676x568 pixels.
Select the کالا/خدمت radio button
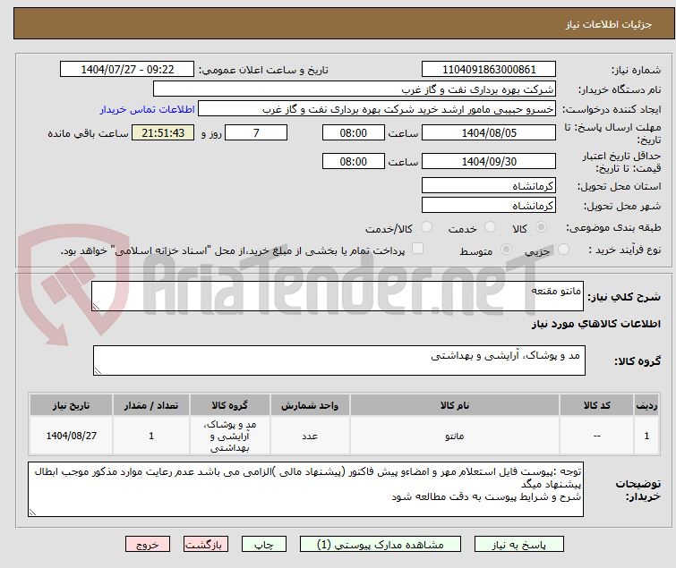[x=426, y=227]
